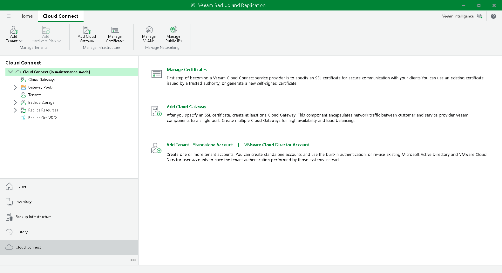The width and height of the screenshot is (502, 273).
Task: Collapse the Cloud Connect tree node
Action: point(10,72)
